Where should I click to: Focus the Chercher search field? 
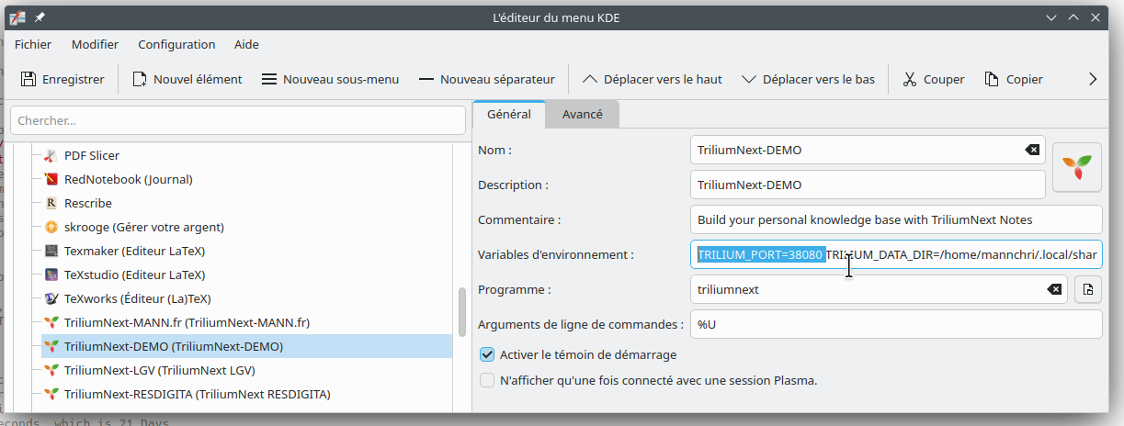(238, 120)
